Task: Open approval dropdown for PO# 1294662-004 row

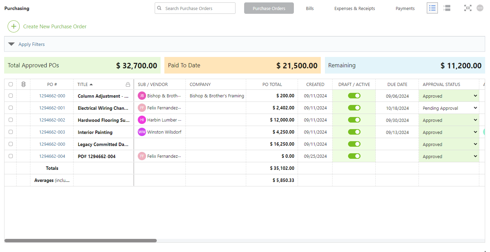Action: [449, 156]
